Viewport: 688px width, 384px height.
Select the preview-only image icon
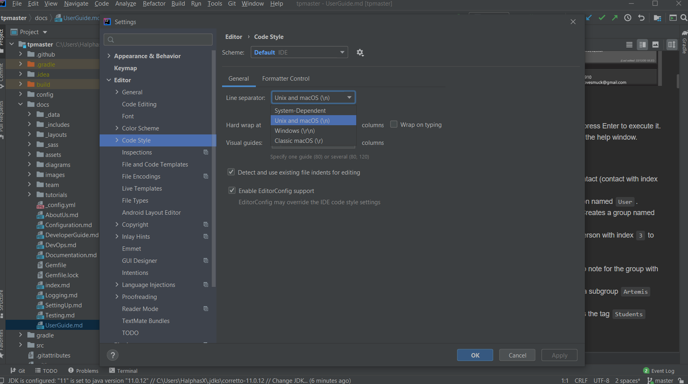[x=655, y=45]
